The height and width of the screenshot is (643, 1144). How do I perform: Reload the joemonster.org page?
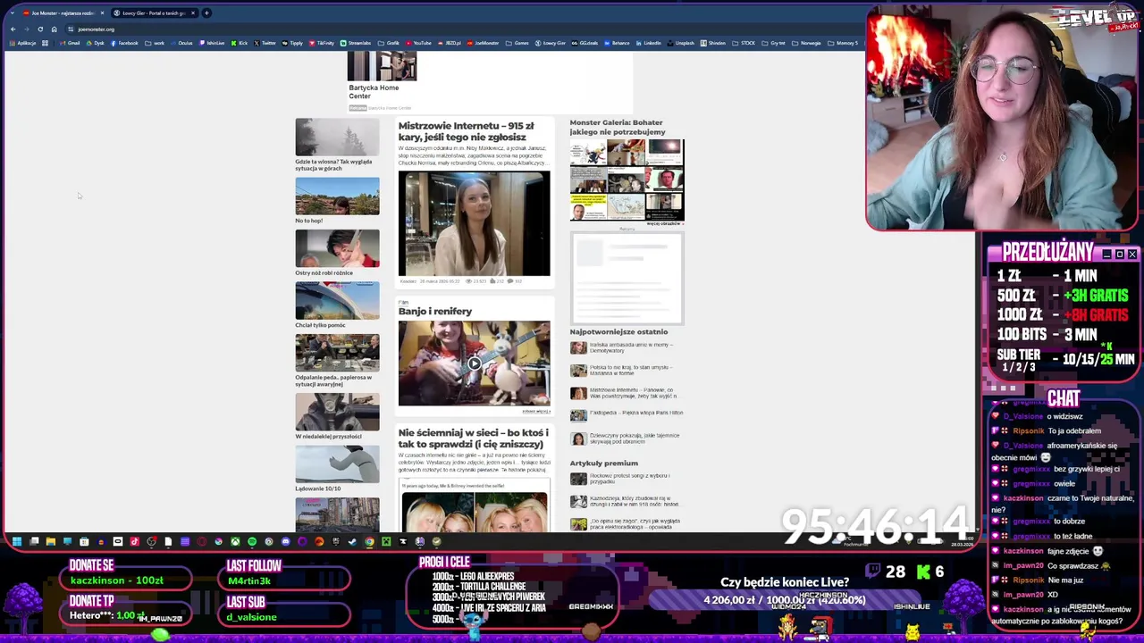tap(40, 29)
